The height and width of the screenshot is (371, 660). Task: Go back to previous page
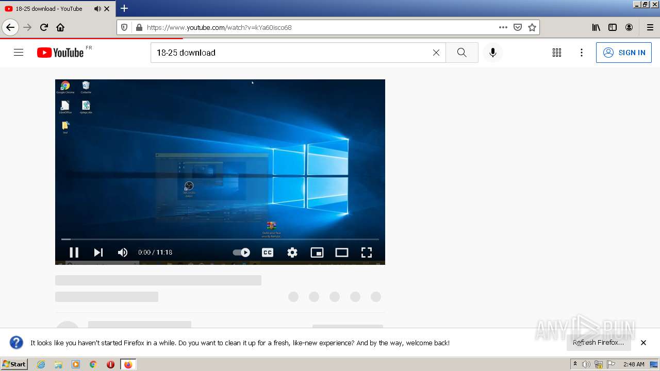click(10, 27)
